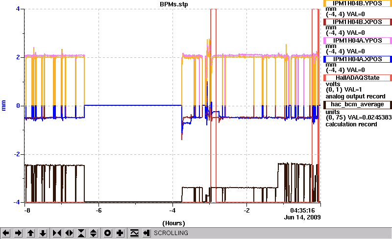Click the y-axis tick label 4

(18, 9)
